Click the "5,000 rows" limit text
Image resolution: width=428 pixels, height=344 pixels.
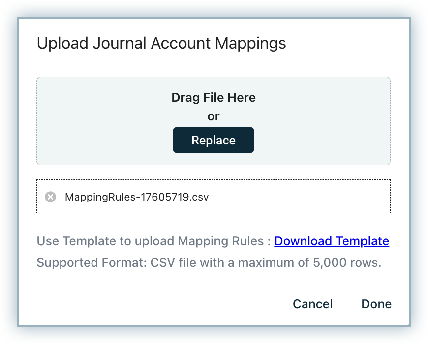347,263
